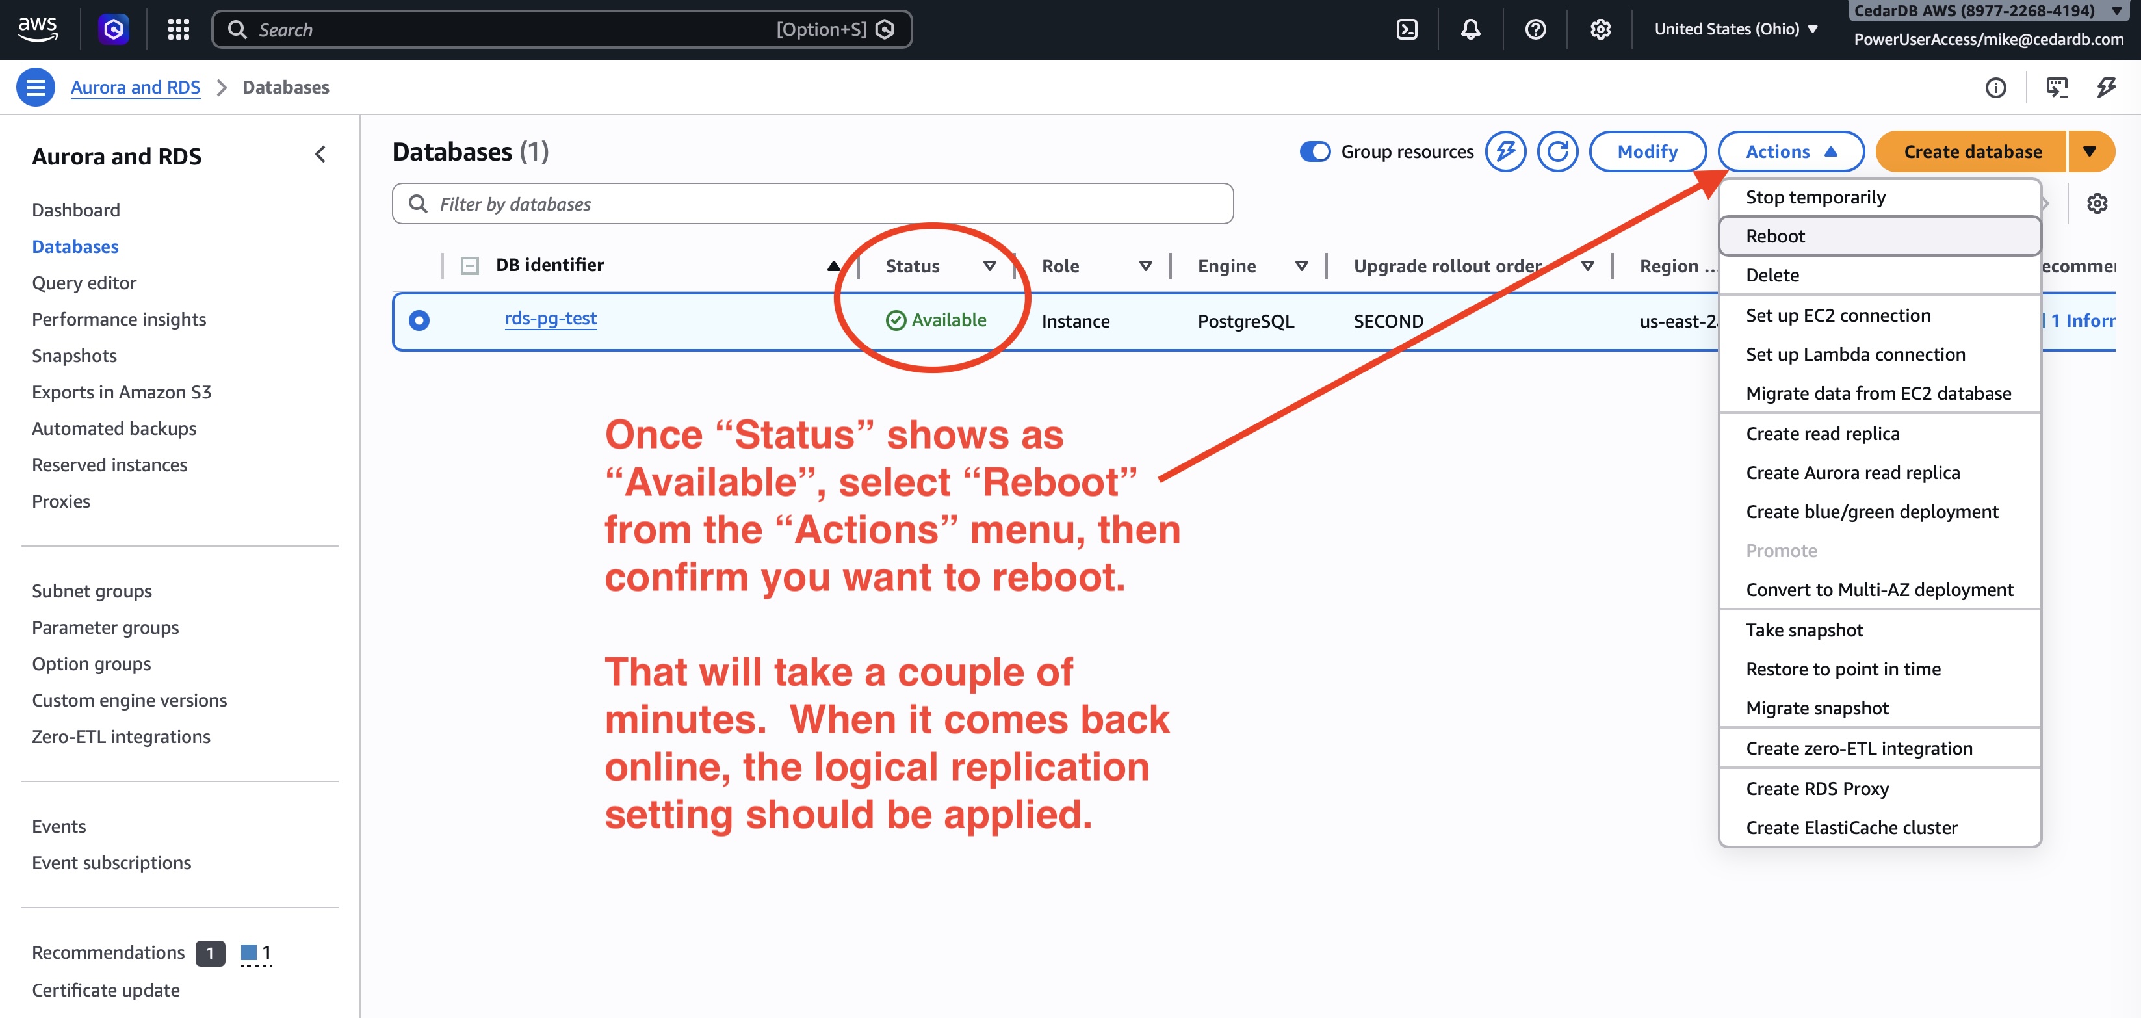Open the AWS services grid menu
This screenshot has height=1018, width=2141.
178,30
